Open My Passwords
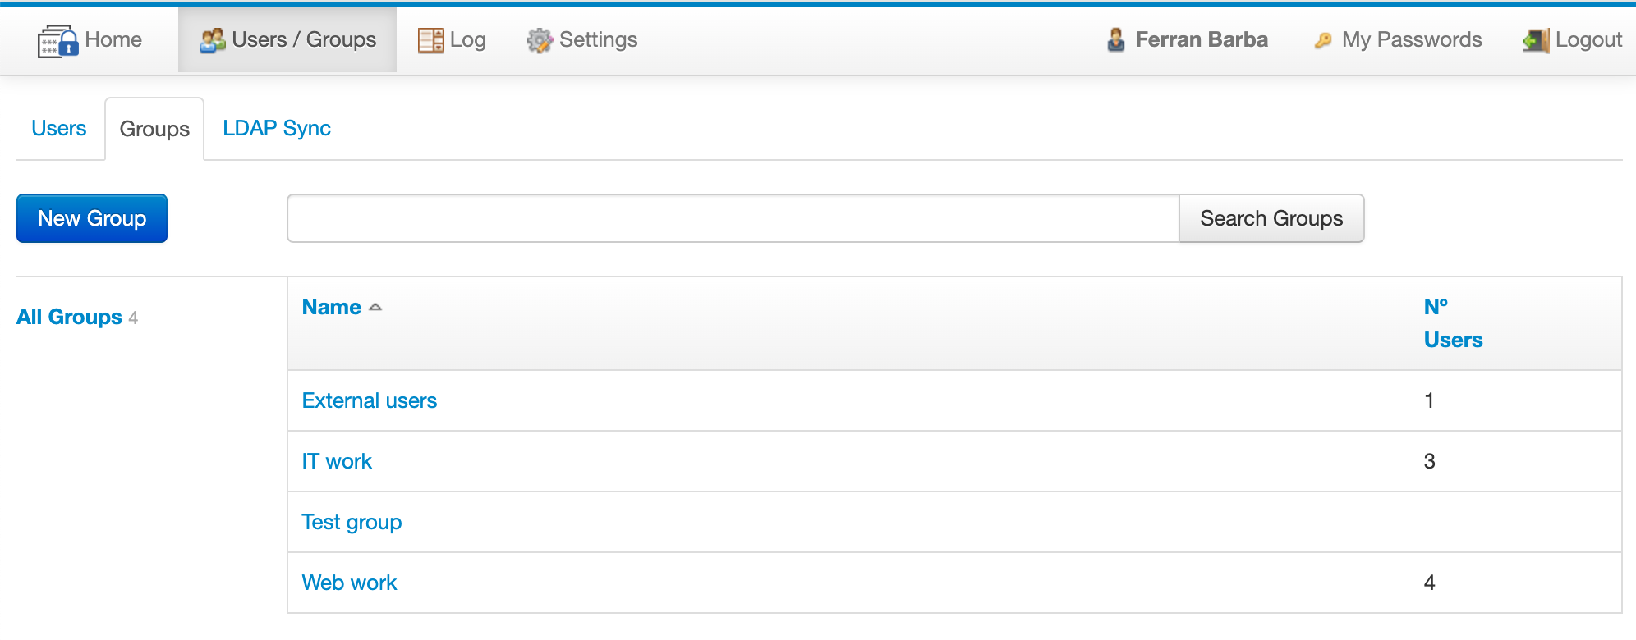This screenshot has height=640, width=1636. click(1398, 39)
